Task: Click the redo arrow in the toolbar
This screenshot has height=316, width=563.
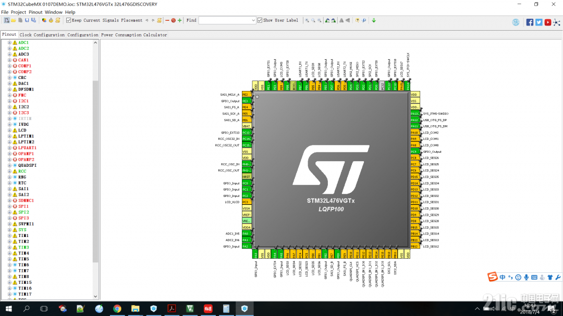Action: pos(153,20)
